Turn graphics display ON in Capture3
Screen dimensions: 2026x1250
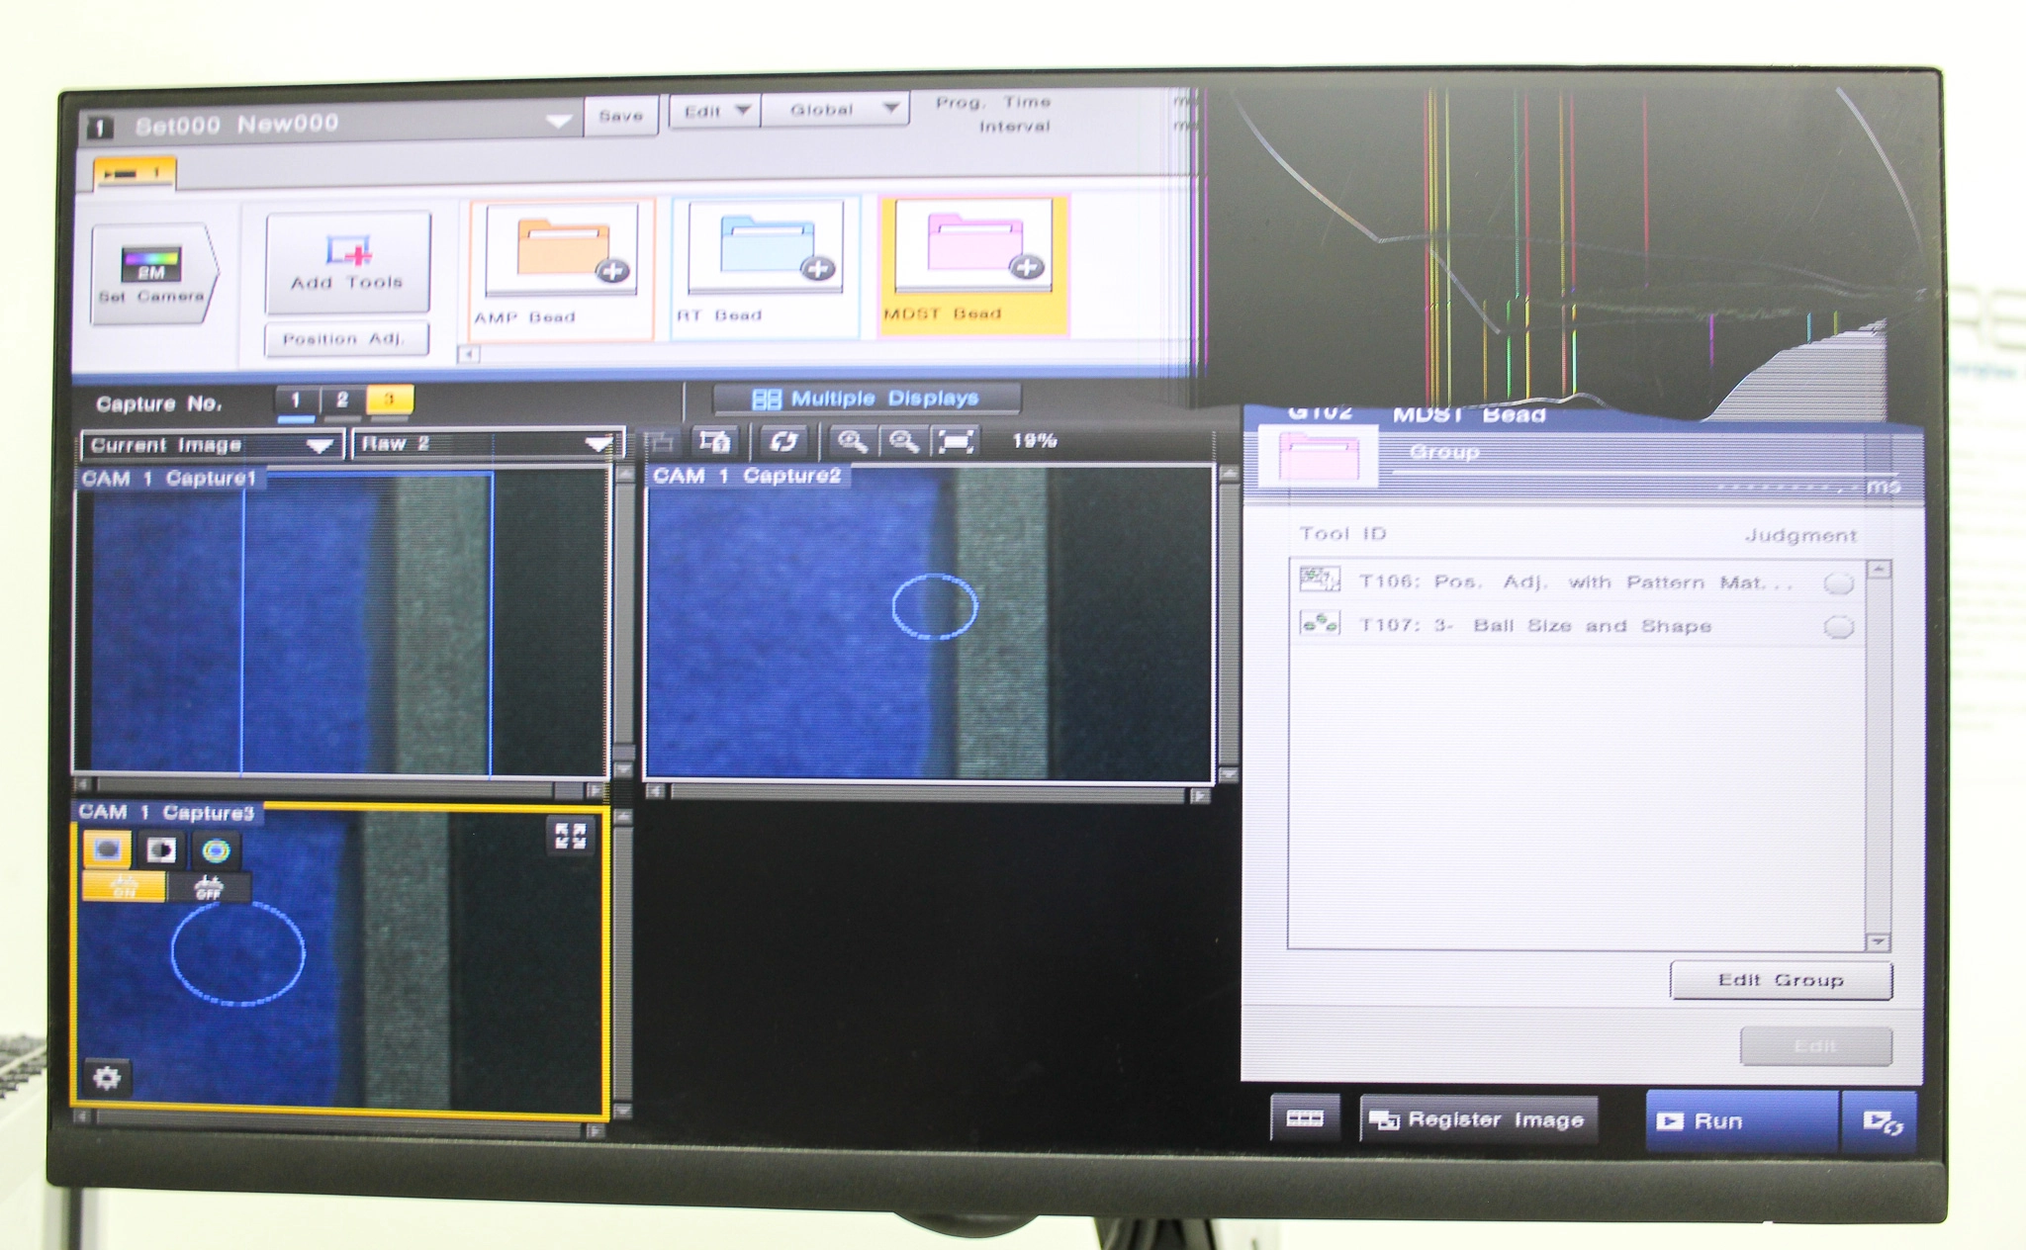(124, 887)
